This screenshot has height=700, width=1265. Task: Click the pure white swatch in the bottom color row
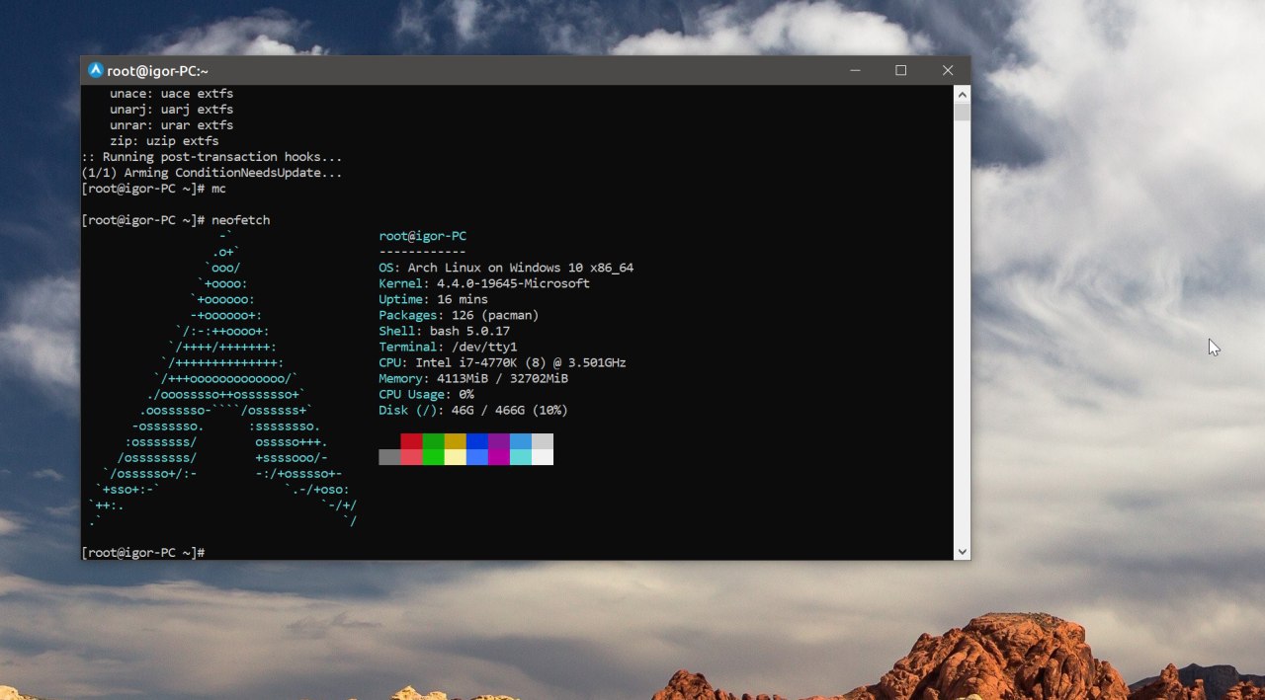(x=542, y=457)
